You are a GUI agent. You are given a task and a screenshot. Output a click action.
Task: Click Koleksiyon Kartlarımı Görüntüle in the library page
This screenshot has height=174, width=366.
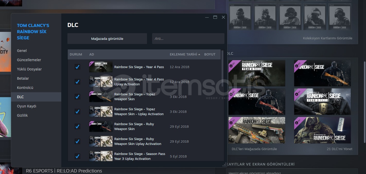[x=328, y=38]
